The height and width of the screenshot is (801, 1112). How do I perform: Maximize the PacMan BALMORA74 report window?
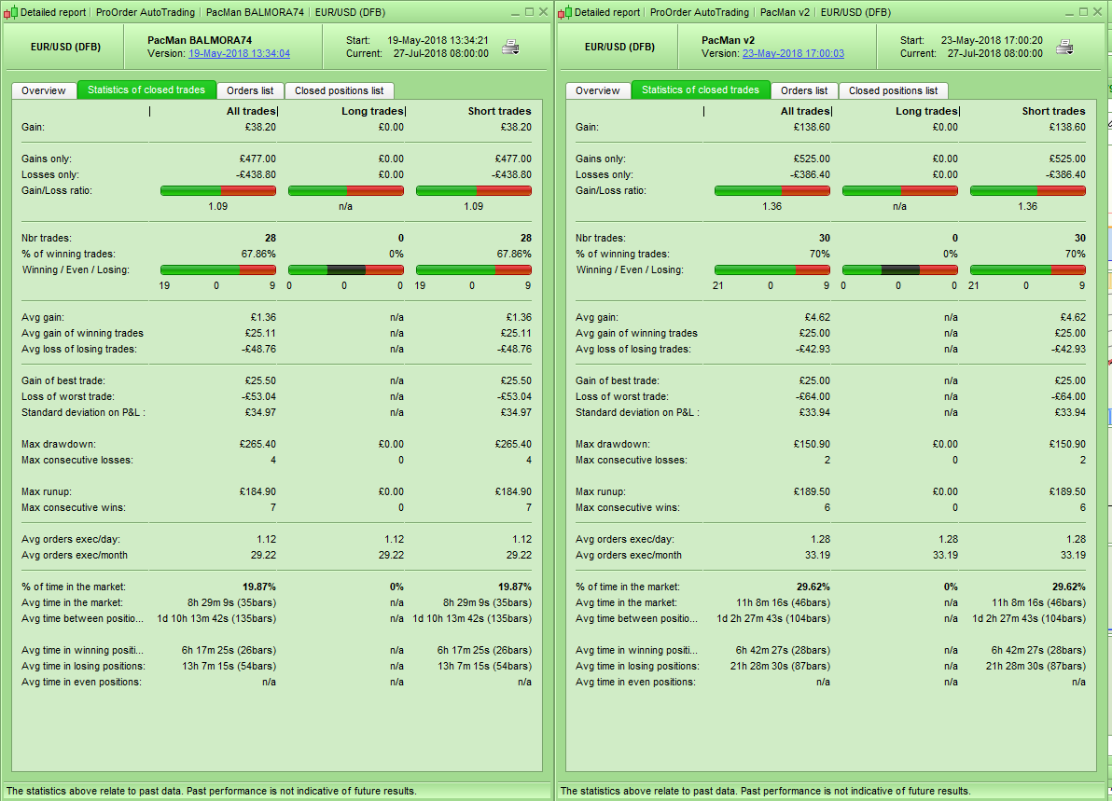[x=529, y=12]
